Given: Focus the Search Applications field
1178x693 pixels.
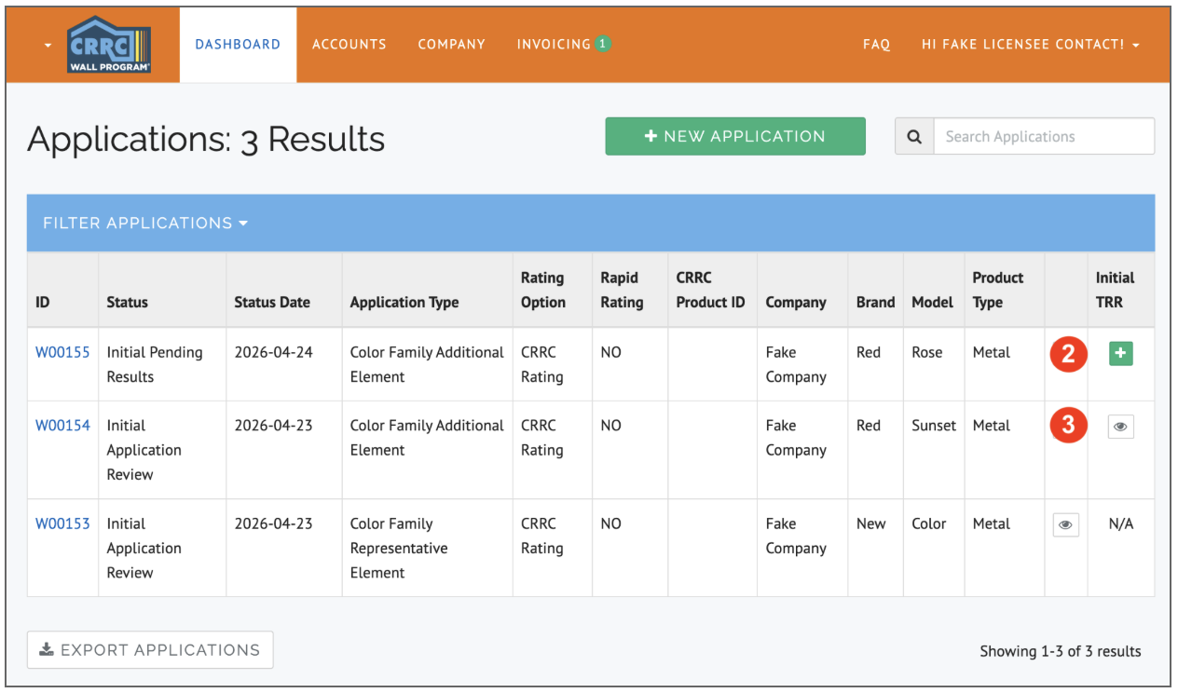Looking at the screenshot, I should [1044, 136].
